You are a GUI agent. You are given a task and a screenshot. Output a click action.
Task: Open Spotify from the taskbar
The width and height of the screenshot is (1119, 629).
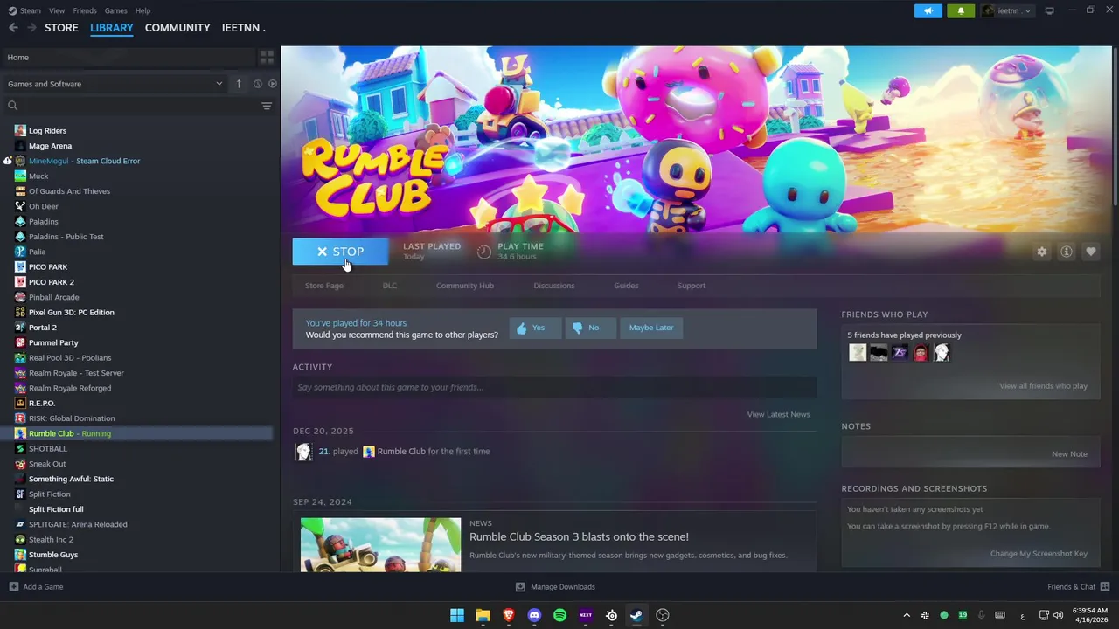(x=560, y=615)
